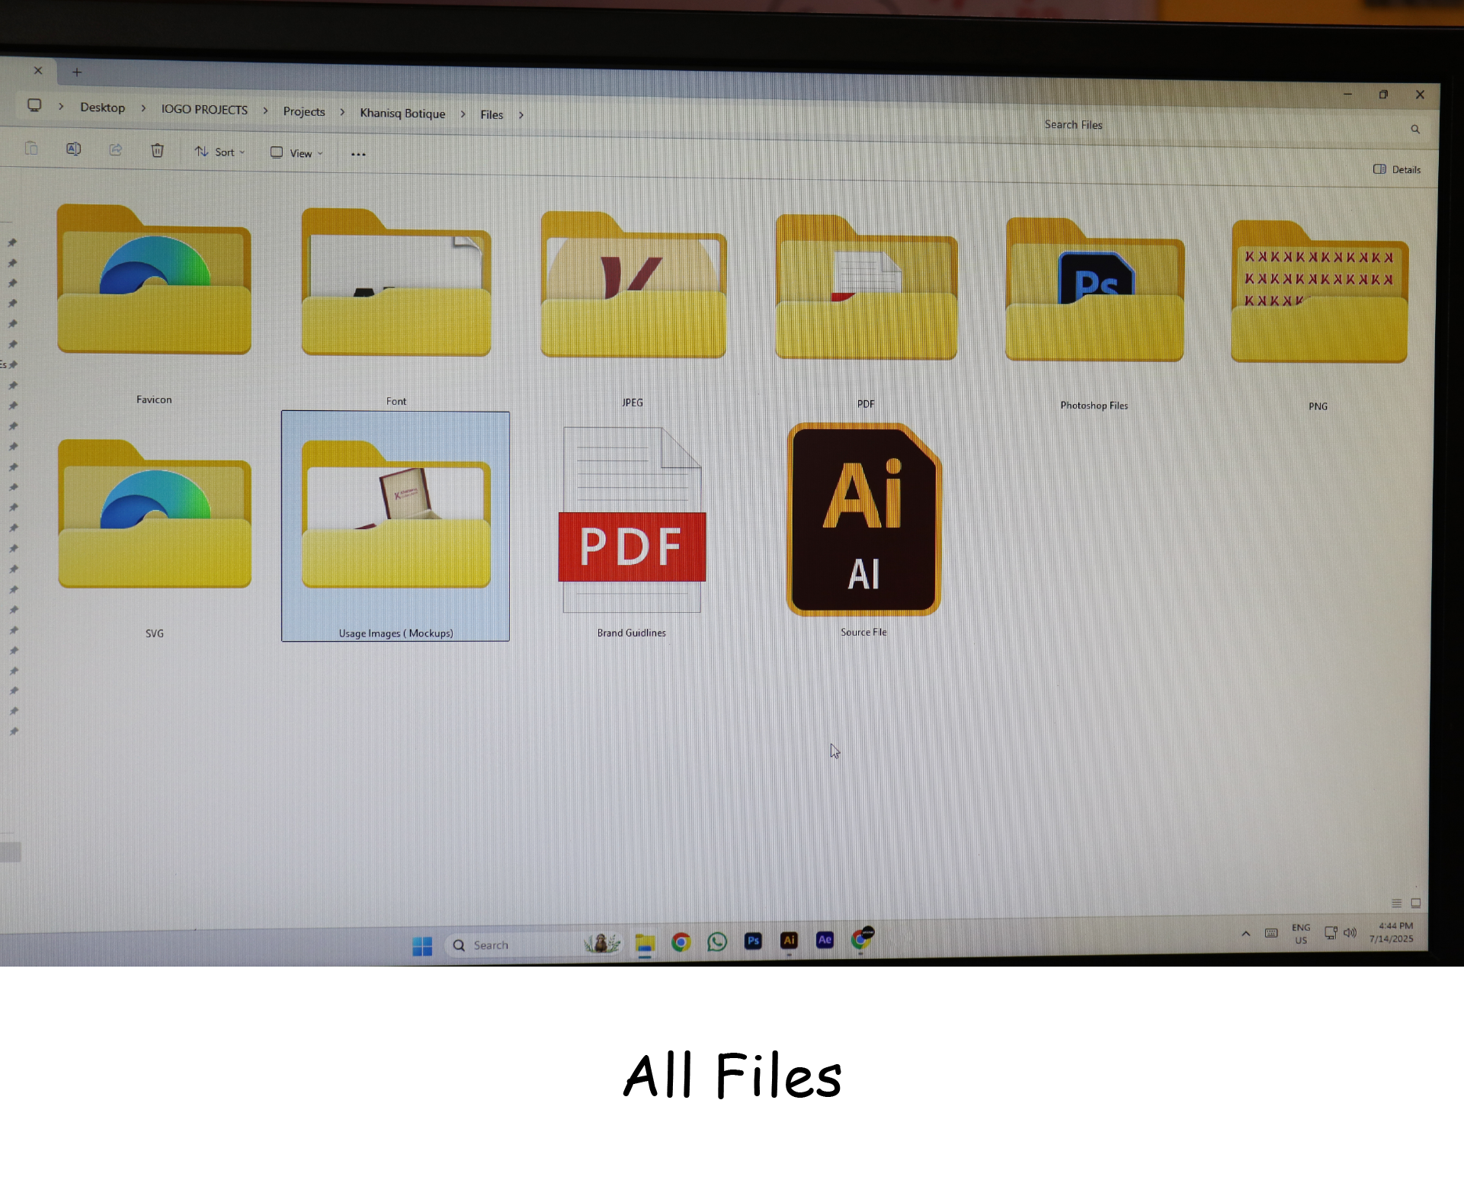
Task: Minimize the Explorer window
Action: [x=1347, y=94]
